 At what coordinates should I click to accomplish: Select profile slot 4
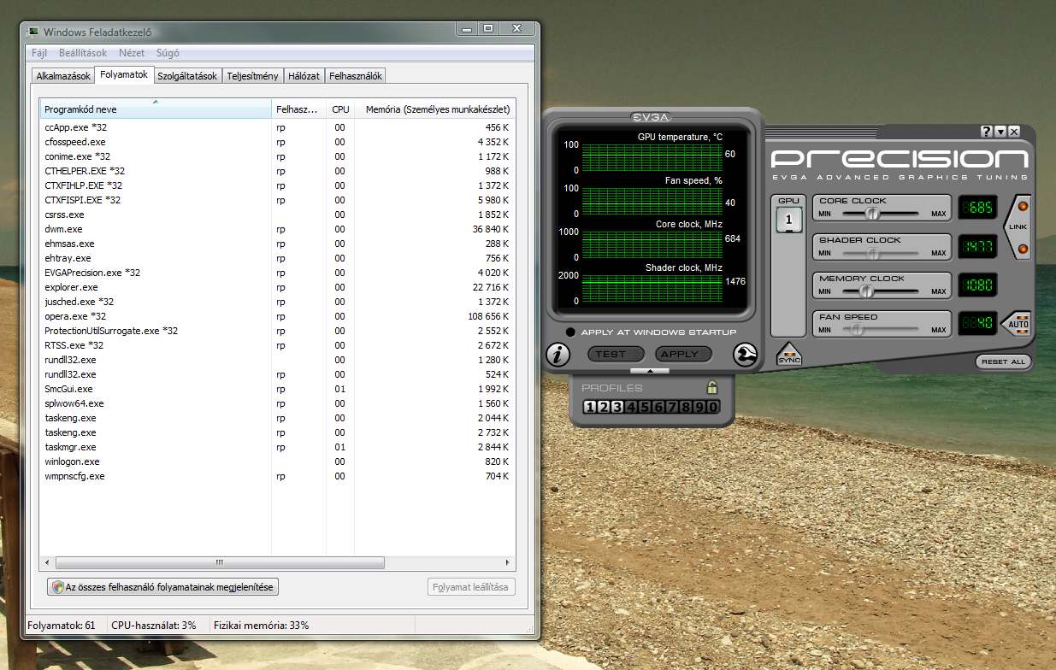pyautogui.click(x=631, y=407)
